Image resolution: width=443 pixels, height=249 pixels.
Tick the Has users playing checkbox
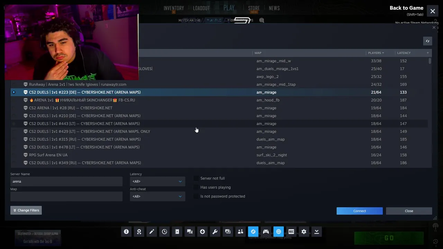pos(196,187)
